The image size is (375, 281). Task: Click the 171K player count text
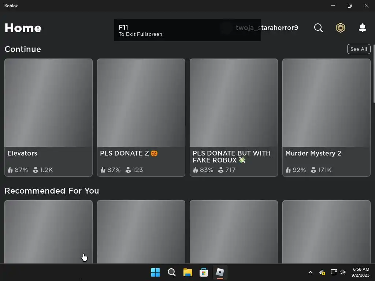point(324,170)
